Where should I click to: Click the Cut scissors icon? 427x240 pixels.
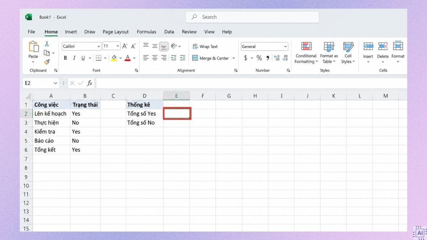click(x=47, y=44)
